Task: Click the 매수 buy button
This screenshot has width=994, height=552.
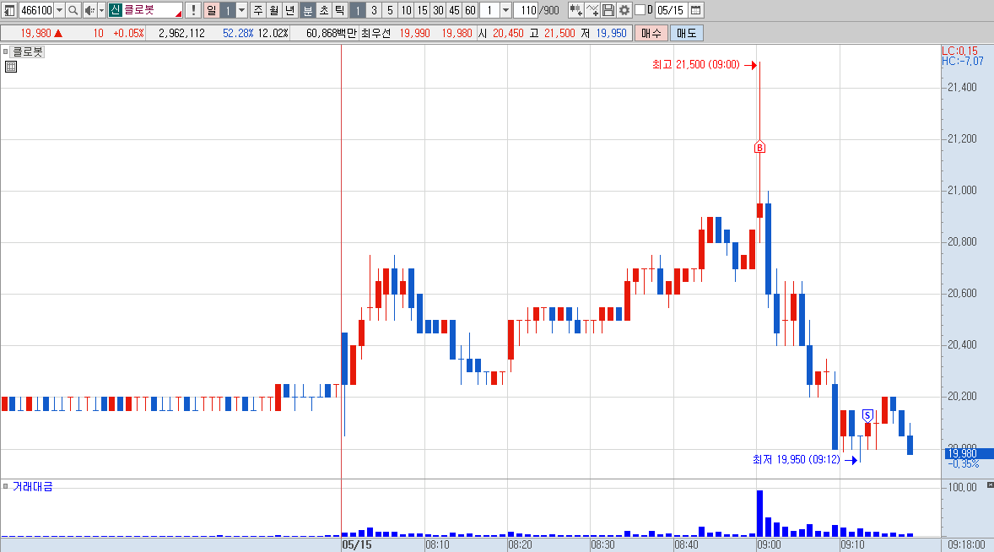Action: (651, 33)
